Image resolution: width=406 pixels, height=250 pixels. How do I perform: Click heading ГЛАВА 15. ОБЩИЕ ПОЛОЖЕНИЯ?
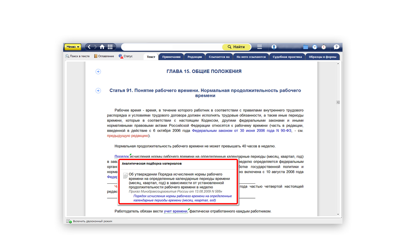pyautogui.click(x=204, y=71)
